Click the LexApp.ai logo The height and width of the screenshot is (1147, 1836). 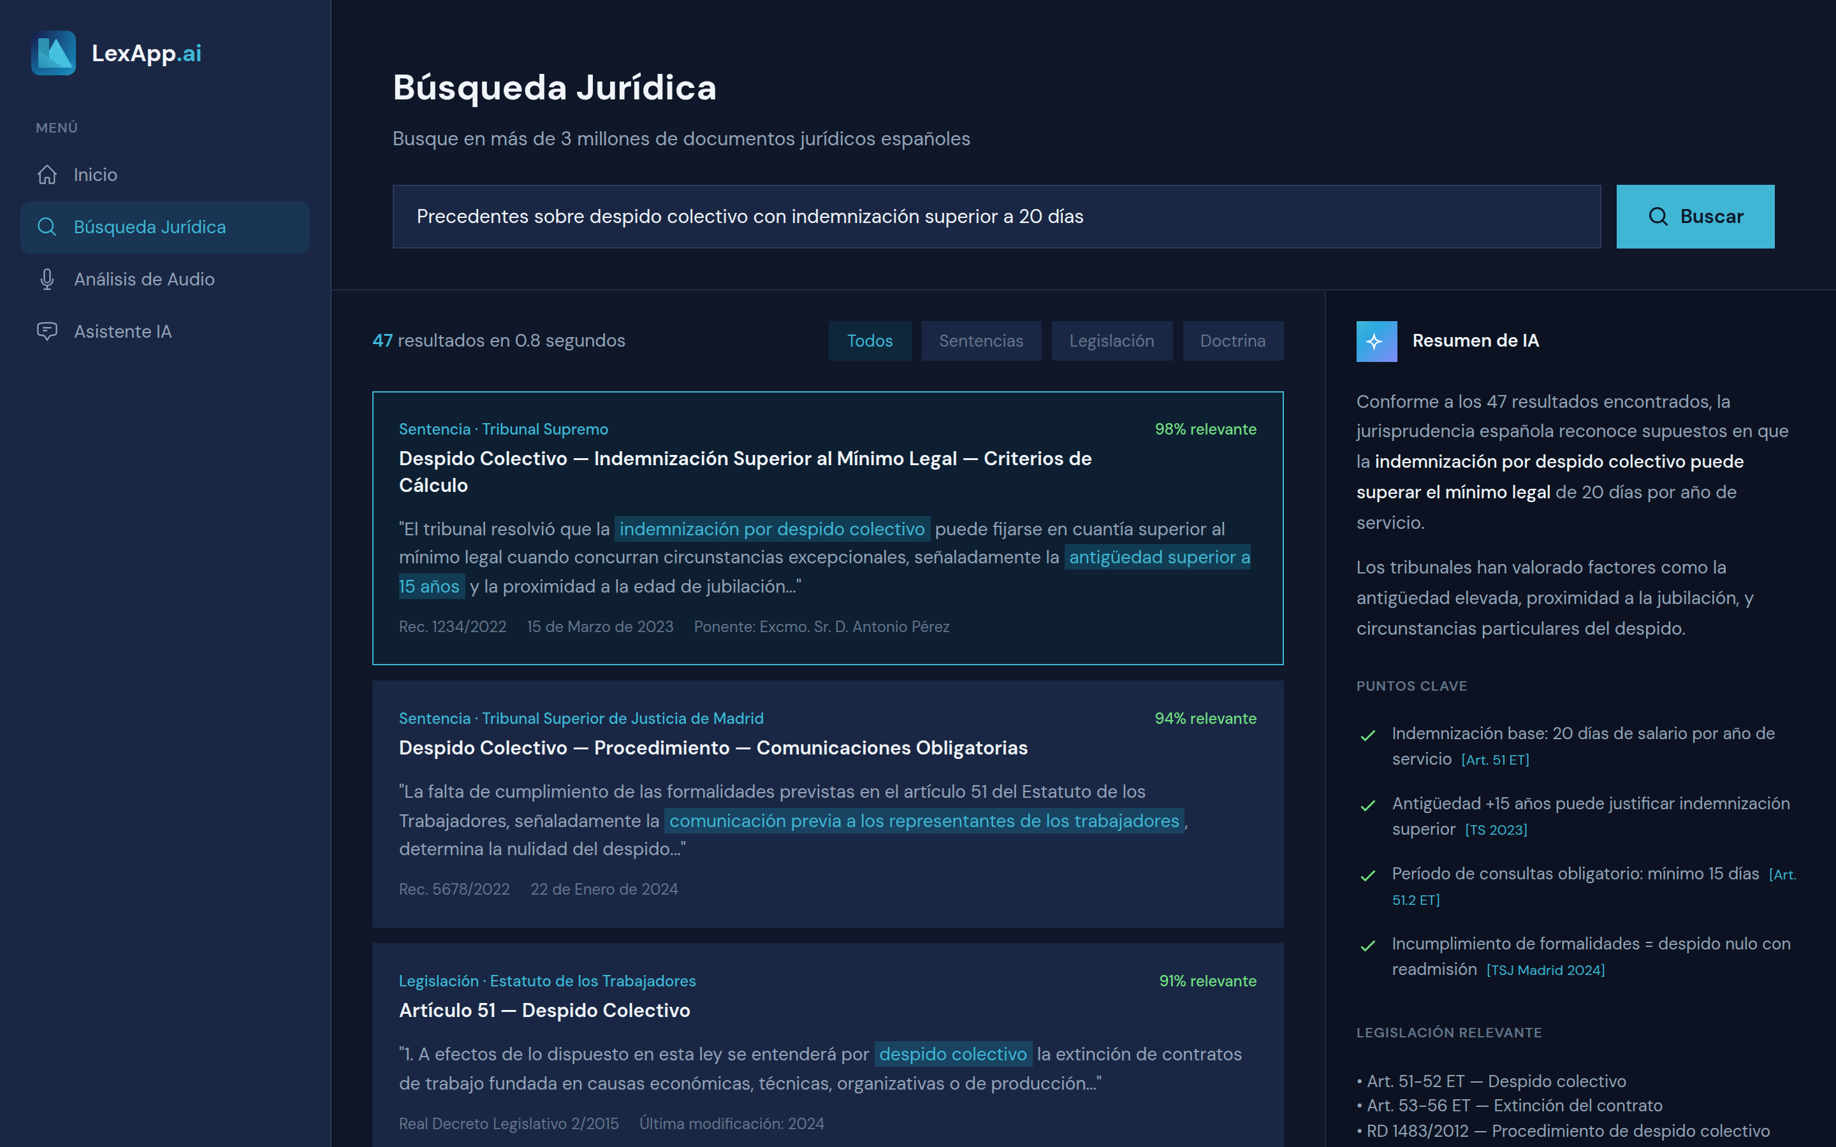pyautogui.click(x=117, y=53)
